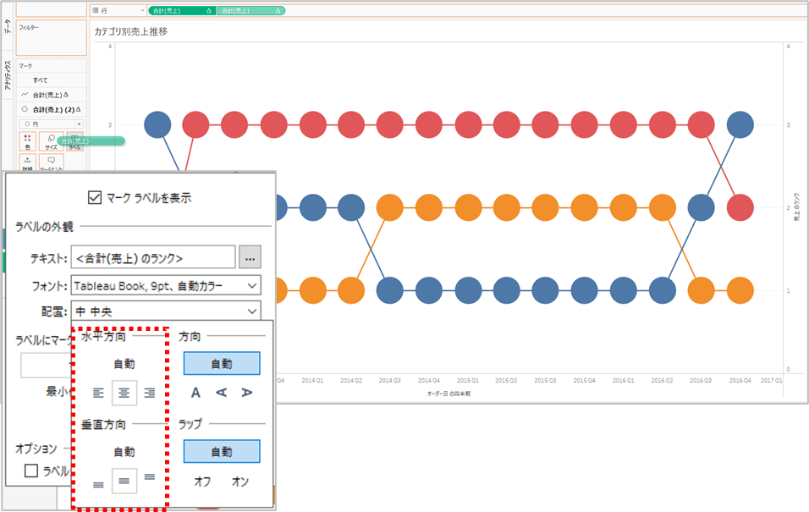Screen dimensions: 809x512
Task: Click the テキスト label field
Action: click(153, 257)
